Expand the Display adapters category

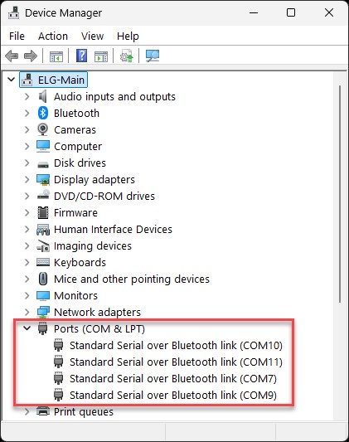(27, 179)
